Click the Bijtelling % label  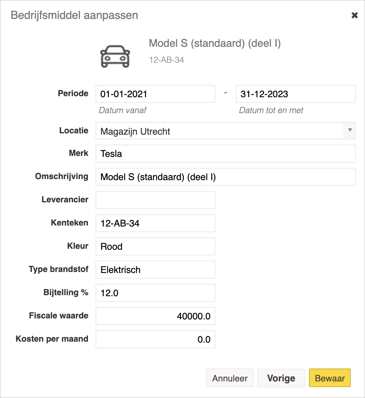66,293
